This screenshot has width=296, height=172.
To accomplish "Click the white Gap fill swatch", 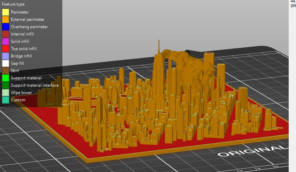I will (x=6, y=63).
